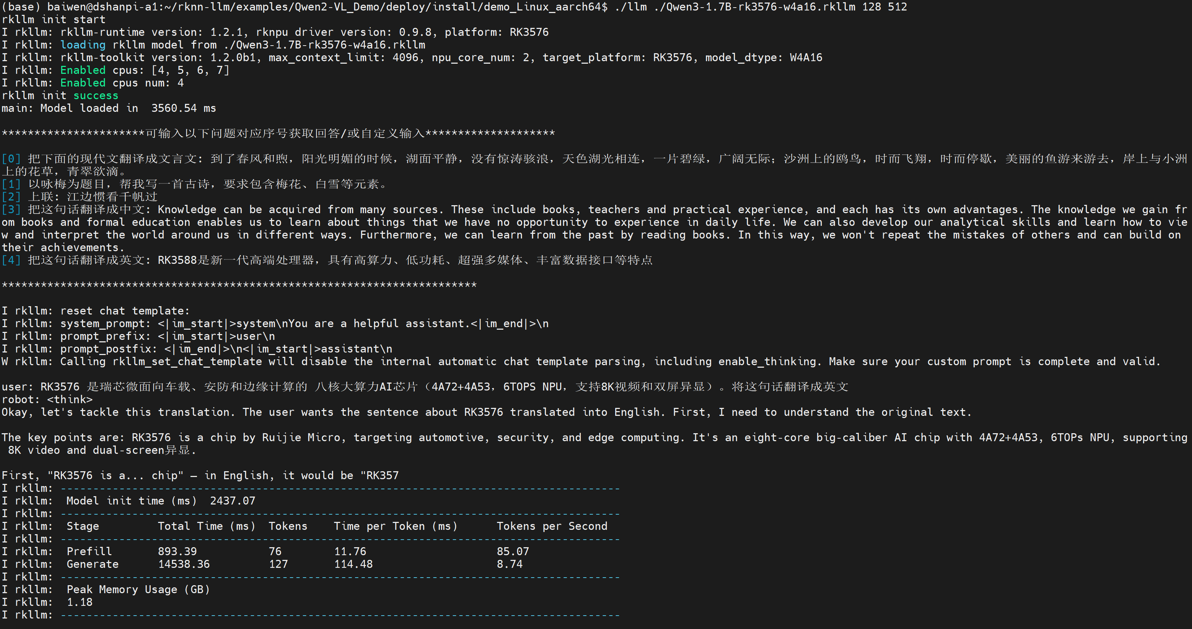
Task: Click the 'system_prompt:' log line
Action: (105, 324)
